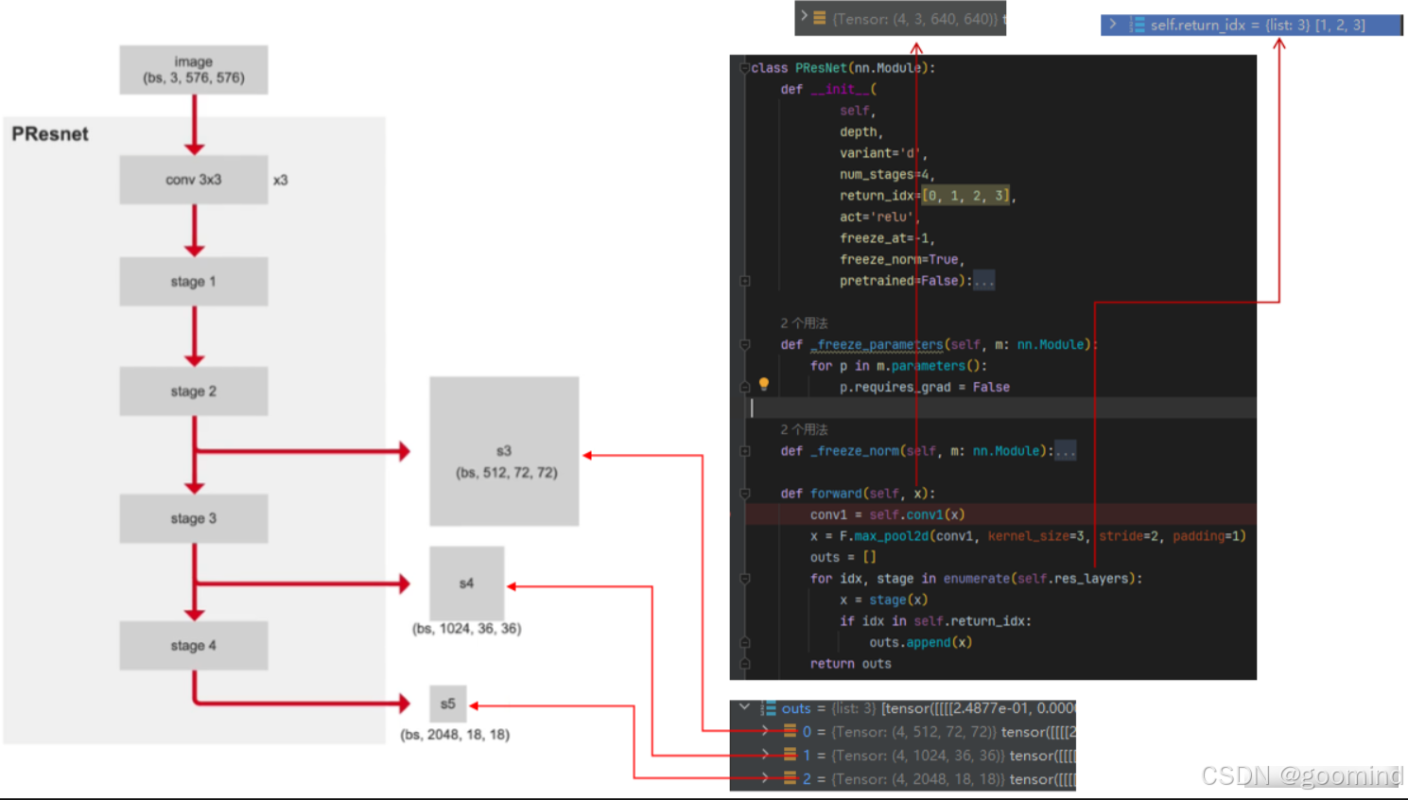This screenshot has height=800, width=1408.
Task: Click return_idx=[0, 1, 2, 3] highlighted value
Action: 965,196
